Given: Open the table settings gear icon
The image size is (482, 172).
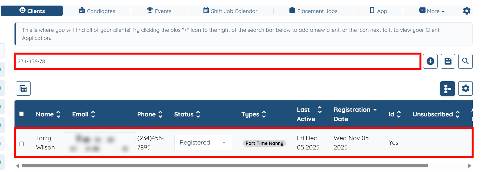Looking at the screenshot, I should click(x=465, y=89).
